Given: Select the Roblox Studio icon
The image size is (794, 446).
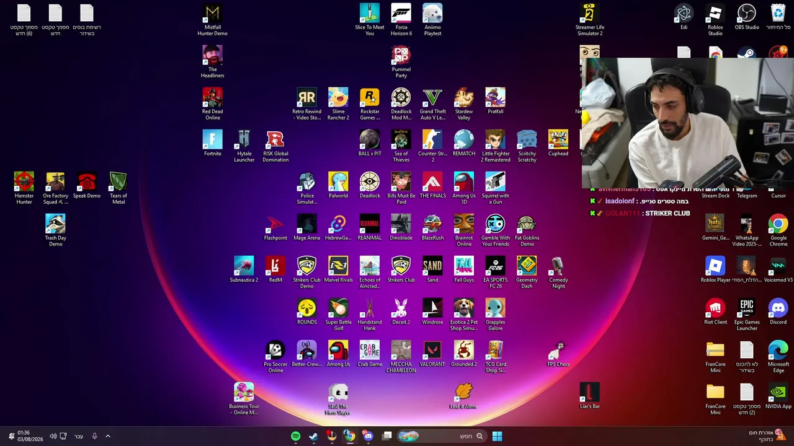Looking at the screenshot, I should coord(715,20).
